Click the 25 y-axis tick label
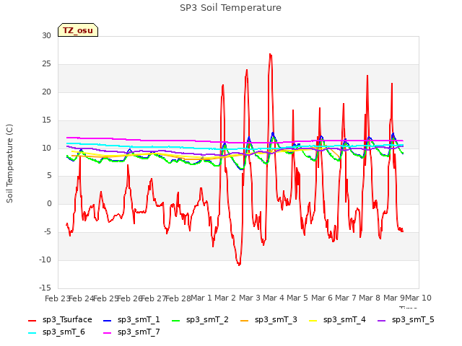 pos(46,64)
